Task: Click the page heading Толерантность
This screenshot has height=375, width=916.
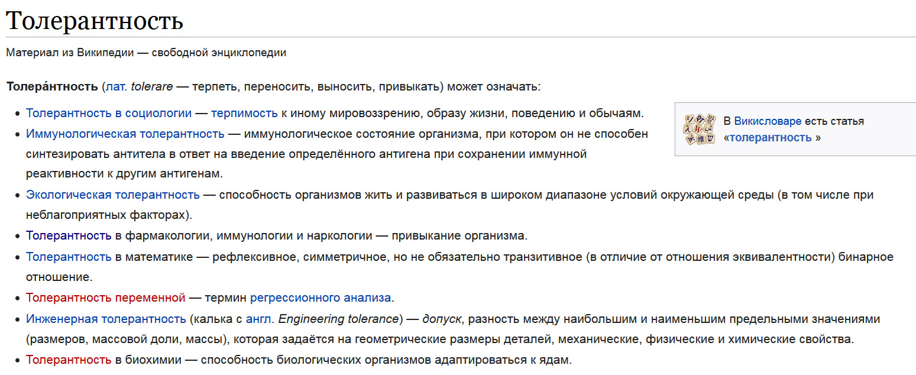Action: [x=95, y=20]
